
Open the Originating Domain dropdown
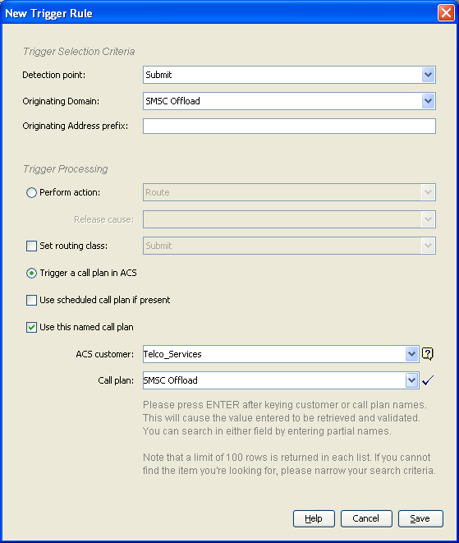(428, 101)
